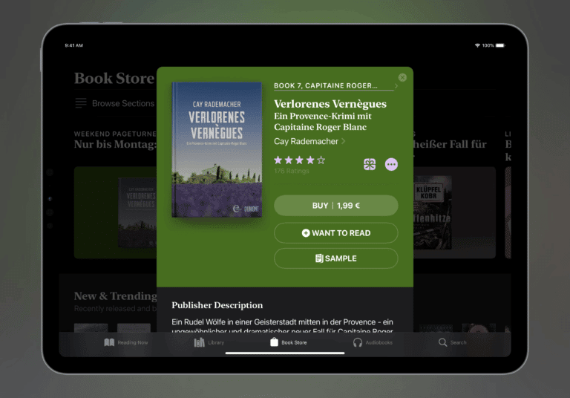Open Browse Sections menu
Image resolution: width=570 pixels, height=398 pixels.
[115, 103]
